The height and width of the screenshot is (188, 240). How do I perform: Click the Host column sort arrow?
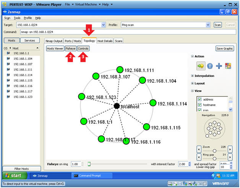37,48
